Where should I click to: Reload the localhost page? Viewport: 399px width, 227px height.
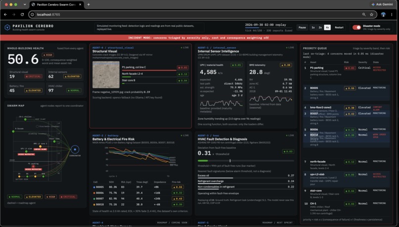click(22, 14)
